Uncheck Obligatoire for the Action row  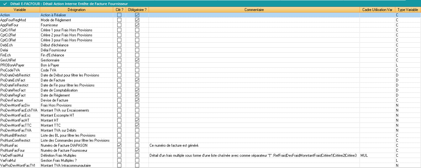(x=137, y=15)
